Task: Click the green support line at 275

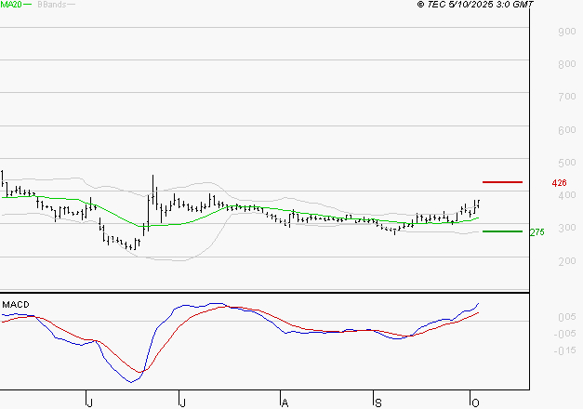Action: [x=502, y=231]
